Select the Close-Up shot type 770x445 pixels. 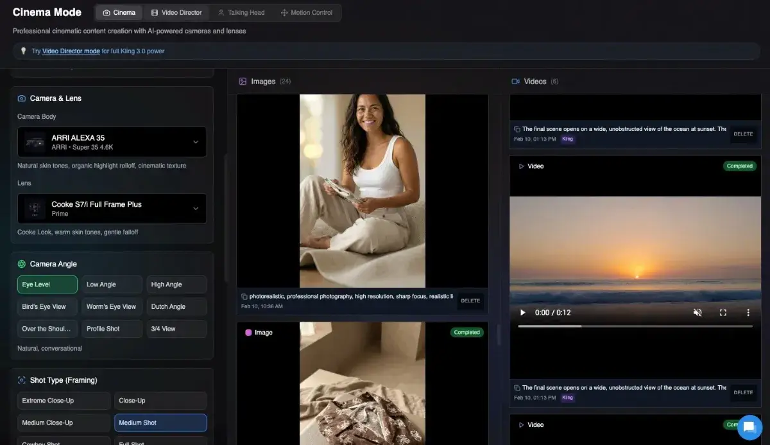point(160,401)
